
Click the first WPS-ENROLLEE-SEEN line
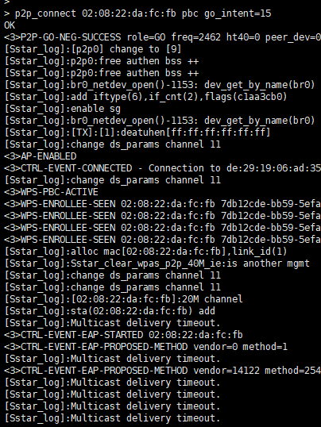163,204
